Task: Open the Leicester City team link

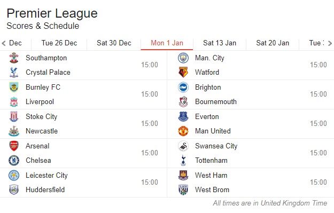Action: (x=46, y=175)
